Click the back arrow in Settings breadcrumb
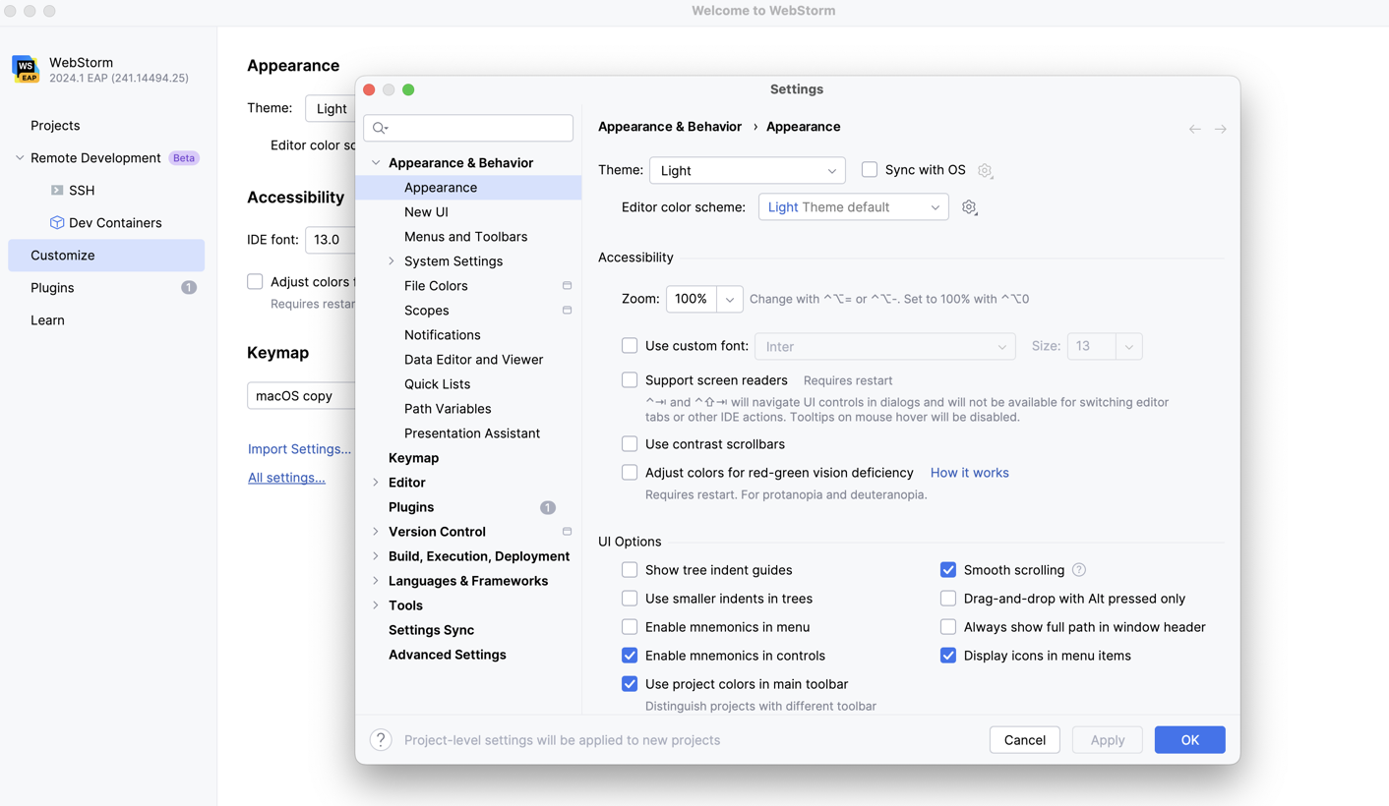1389x806 pixels. (1194, 128)
